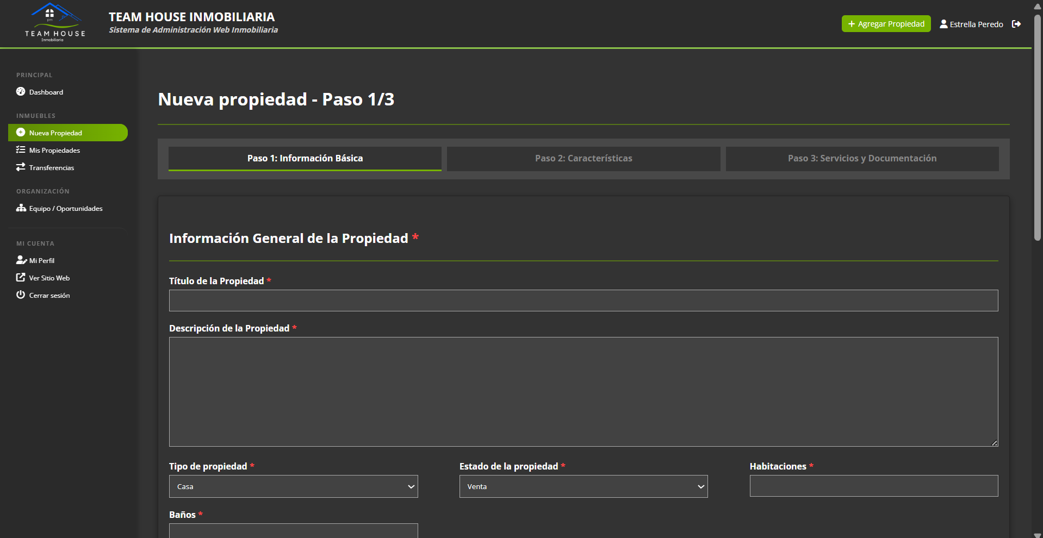Switch to Paso 3: Servicios y Documentación tab
1043x538 pixels.
click(x=862, y=159)
